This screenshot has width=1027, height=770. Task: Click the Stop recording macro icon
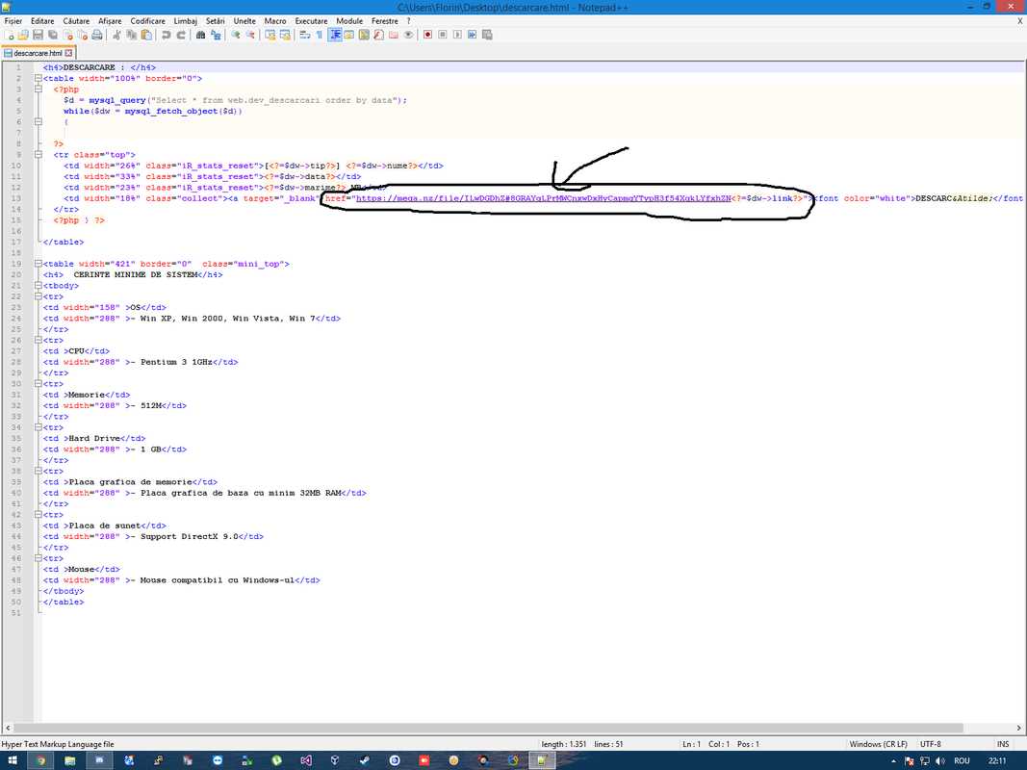443,35
